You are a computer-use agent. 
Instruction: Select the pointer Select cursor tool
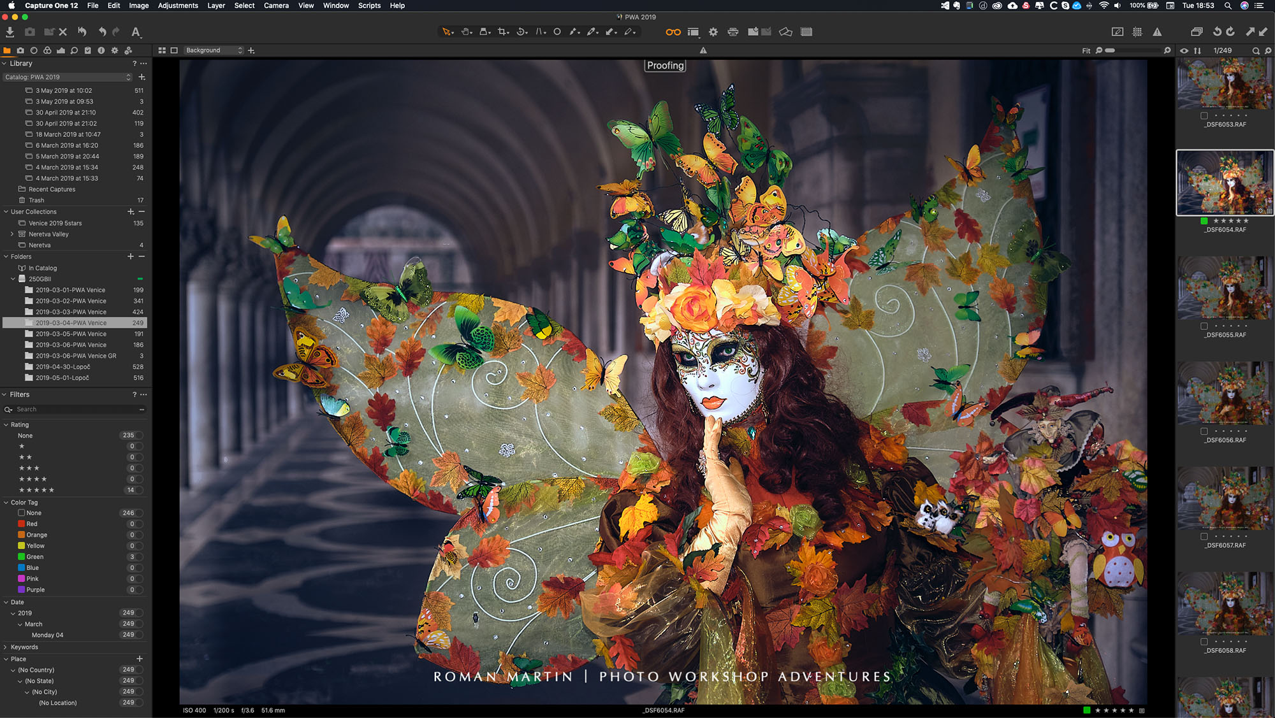tap(447, 31)
